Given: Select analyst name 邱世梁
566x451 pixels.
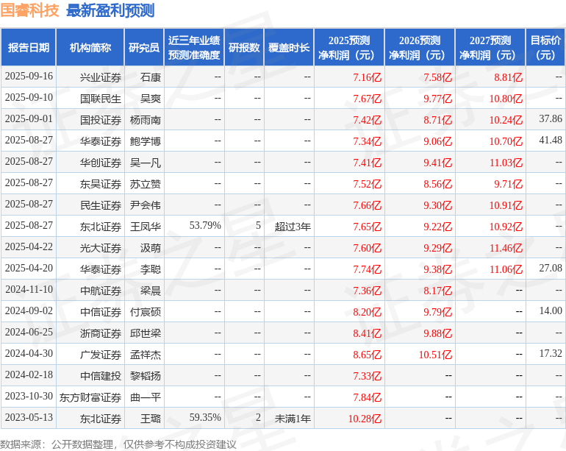Looking at the screenshot, I should click(x=146, y=333).
